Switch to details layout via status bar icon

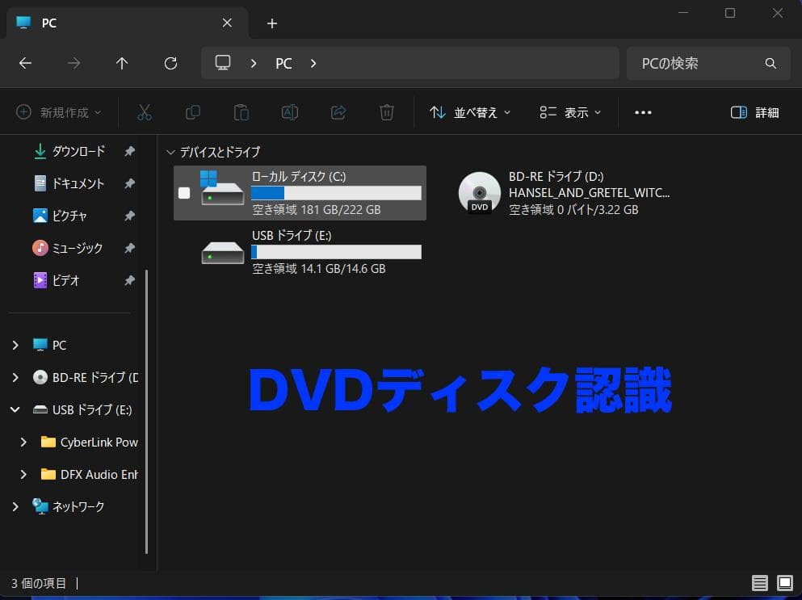[759, 583]
